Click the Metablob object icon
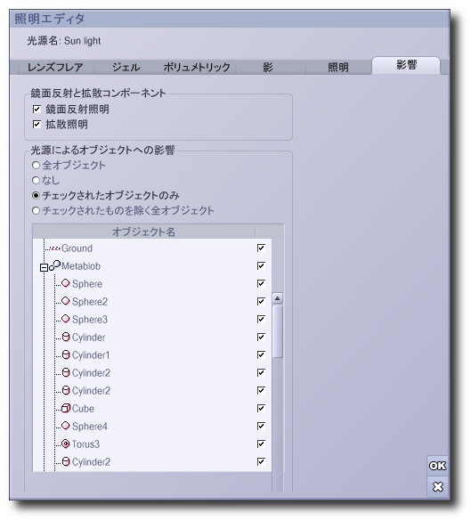471x521 pixels. [55, 265]
